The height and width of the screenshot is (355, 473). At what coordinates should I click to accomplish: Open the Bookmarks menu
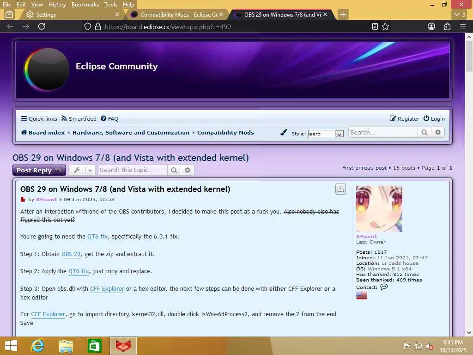[85, 5]
